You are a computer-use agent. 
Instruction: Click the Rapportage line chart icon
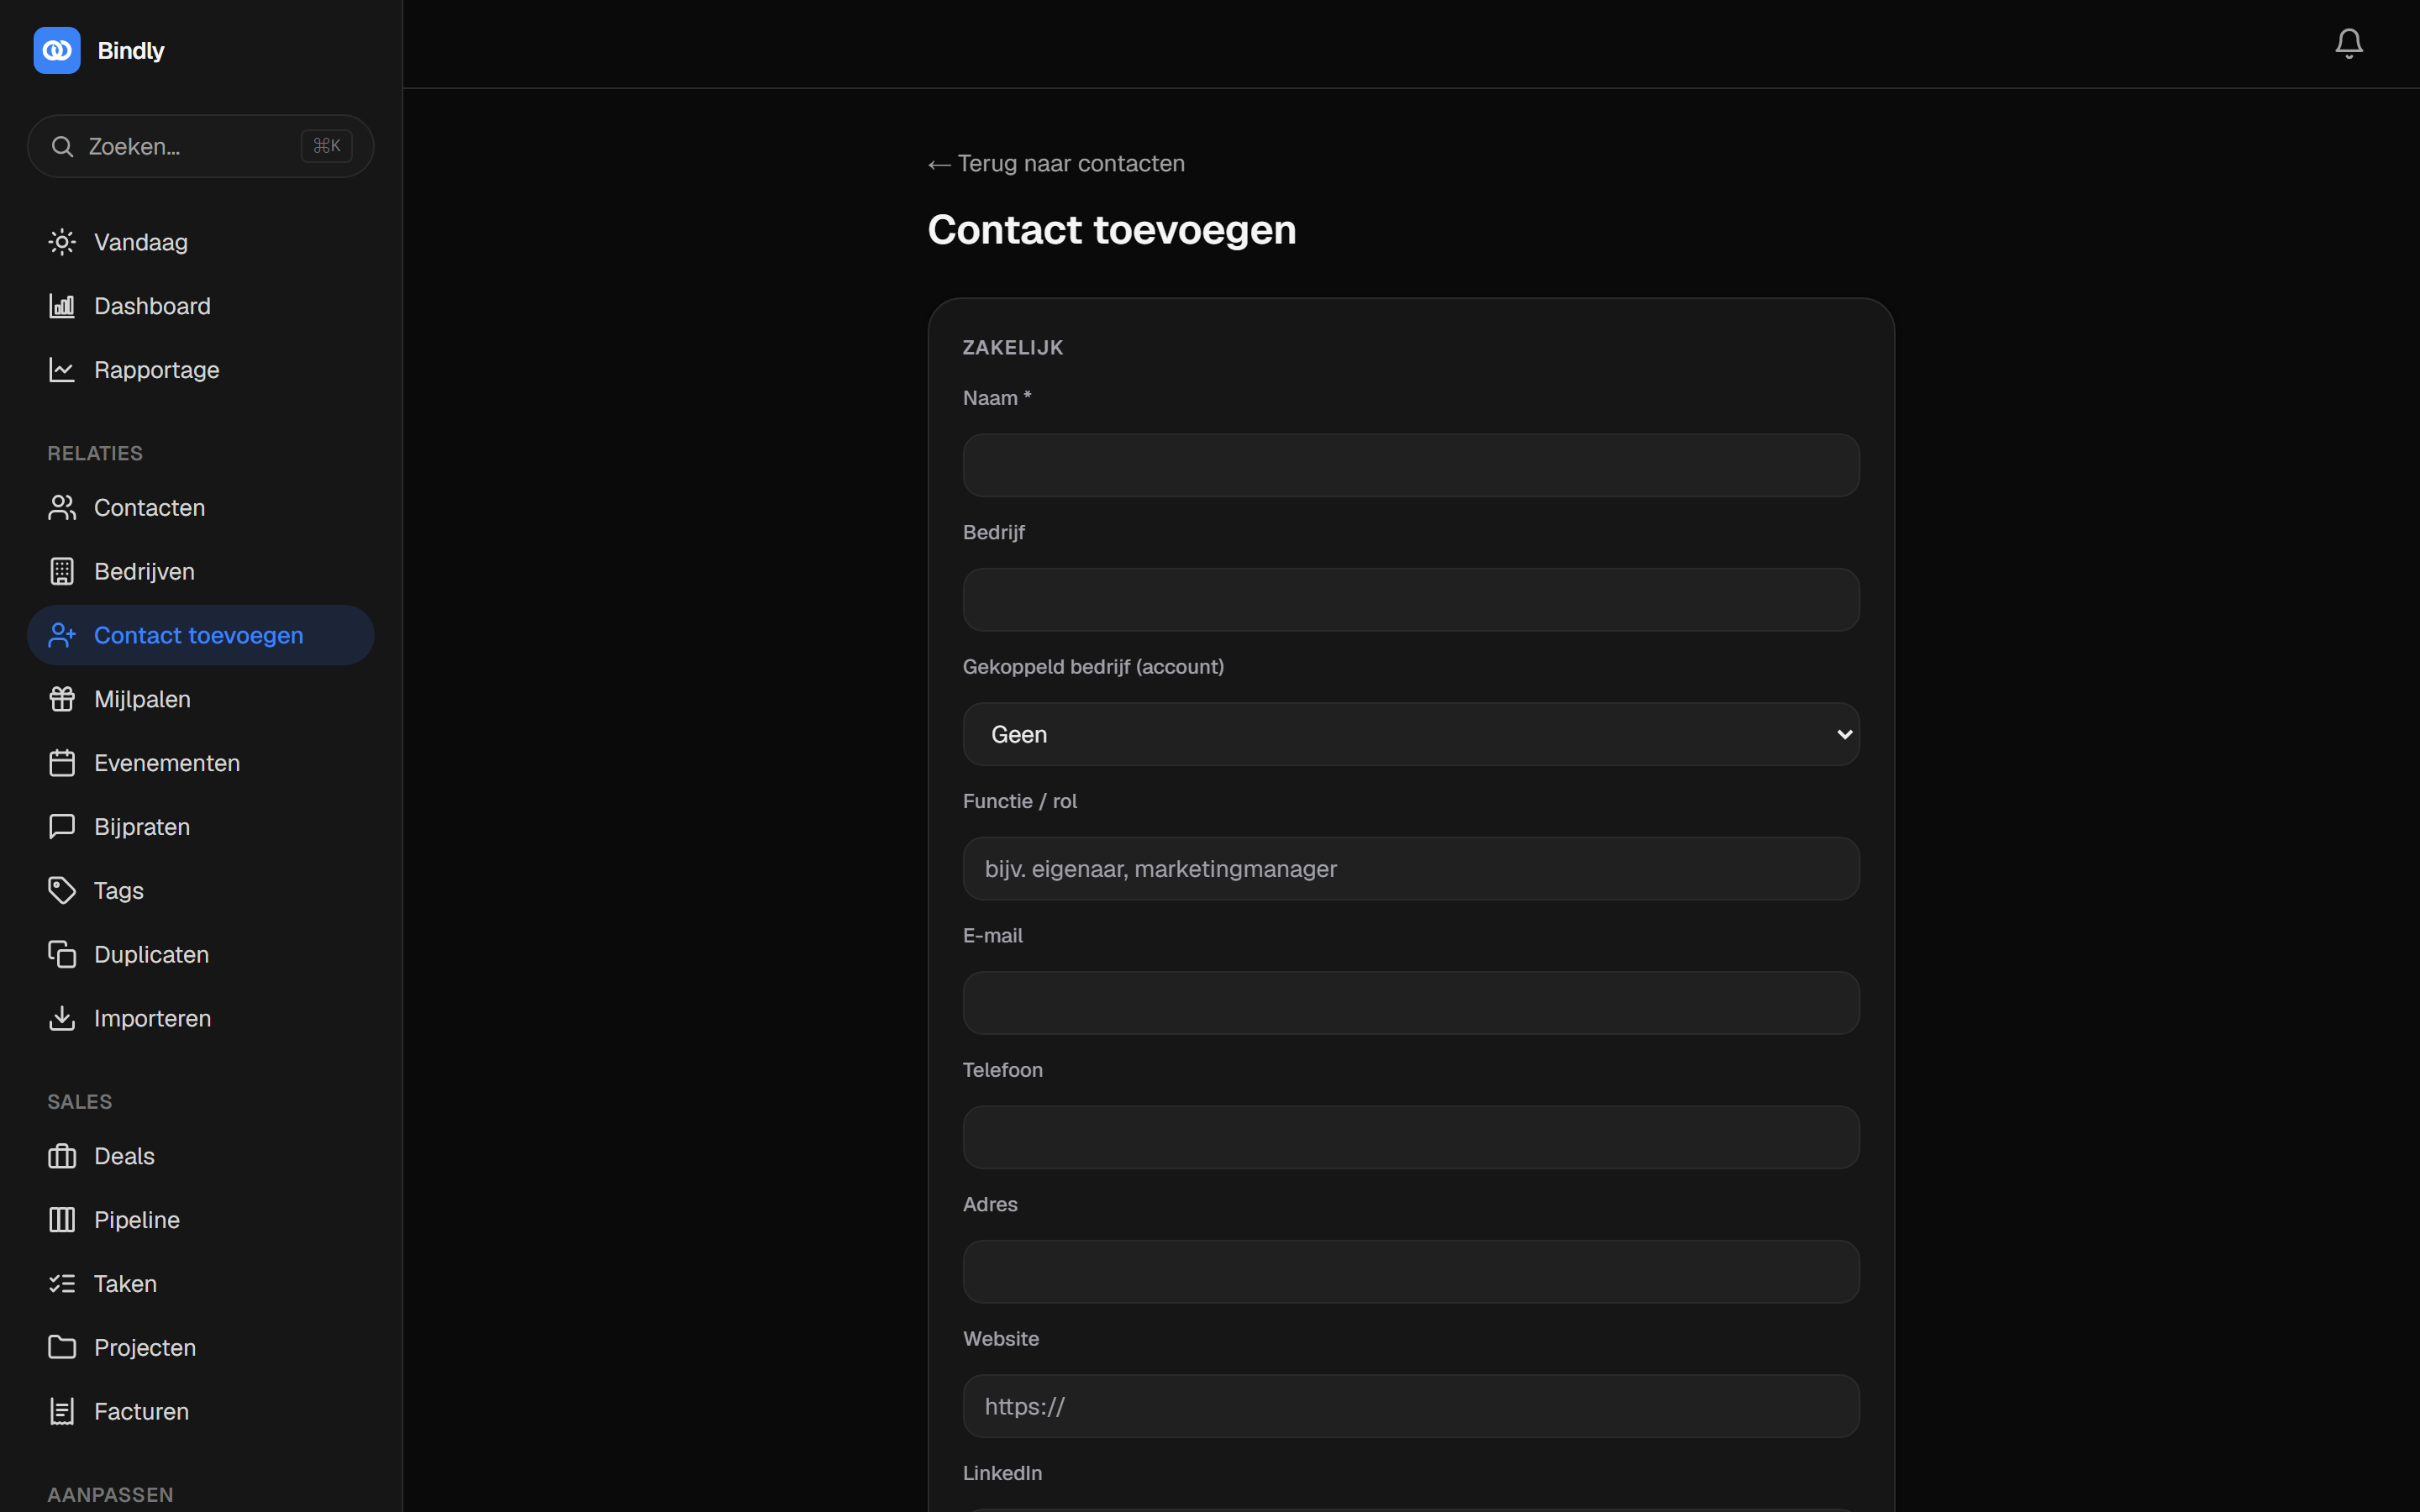point(62,370)
